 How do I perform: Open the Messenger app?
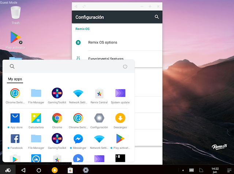(78, 141)
